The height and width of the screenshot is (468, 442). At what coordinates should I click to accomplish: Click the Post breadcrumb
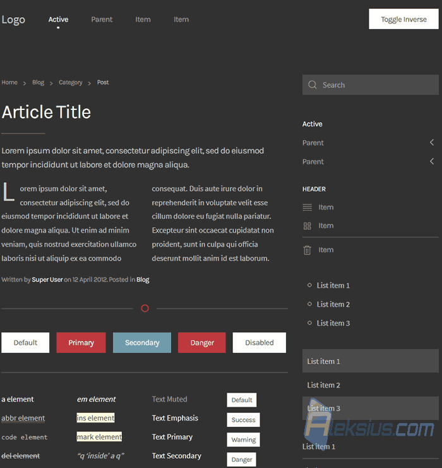(103, 82)
